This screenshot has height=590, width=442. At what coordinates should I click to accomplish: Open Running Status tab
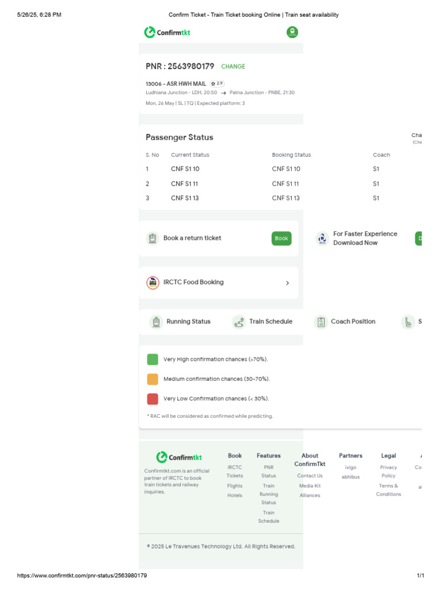coord(180,322)
